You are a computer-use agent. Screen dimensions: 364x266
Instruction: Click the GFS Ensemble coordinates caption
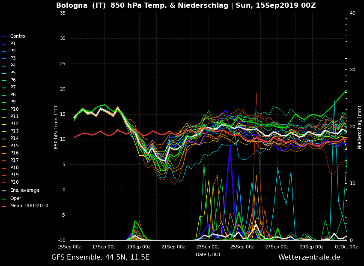pos(100,257)
